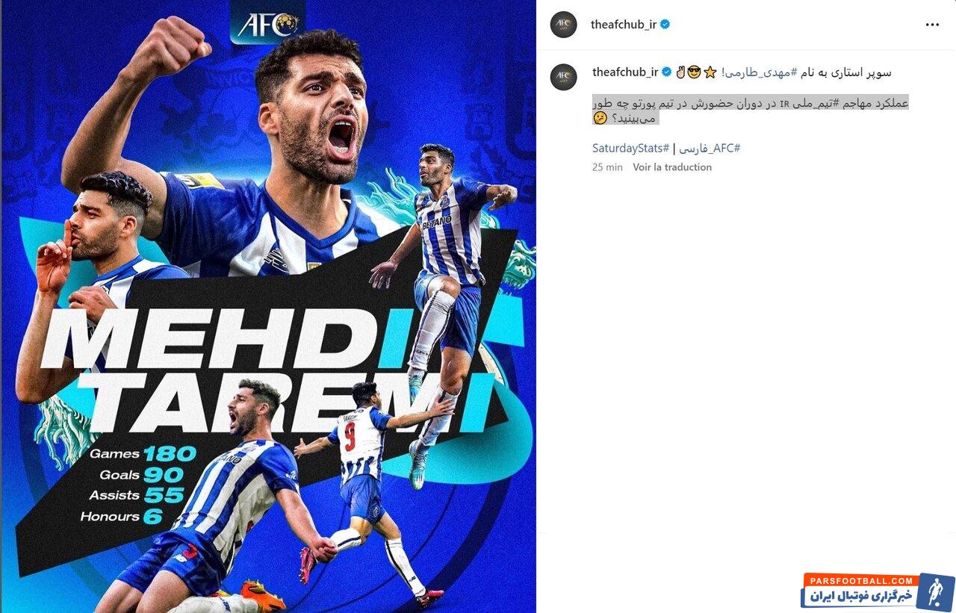This screenshot has height=613, width=956.
Task: Open the #AFC_فارسی hashtag
Action: [x=710, y=148]
